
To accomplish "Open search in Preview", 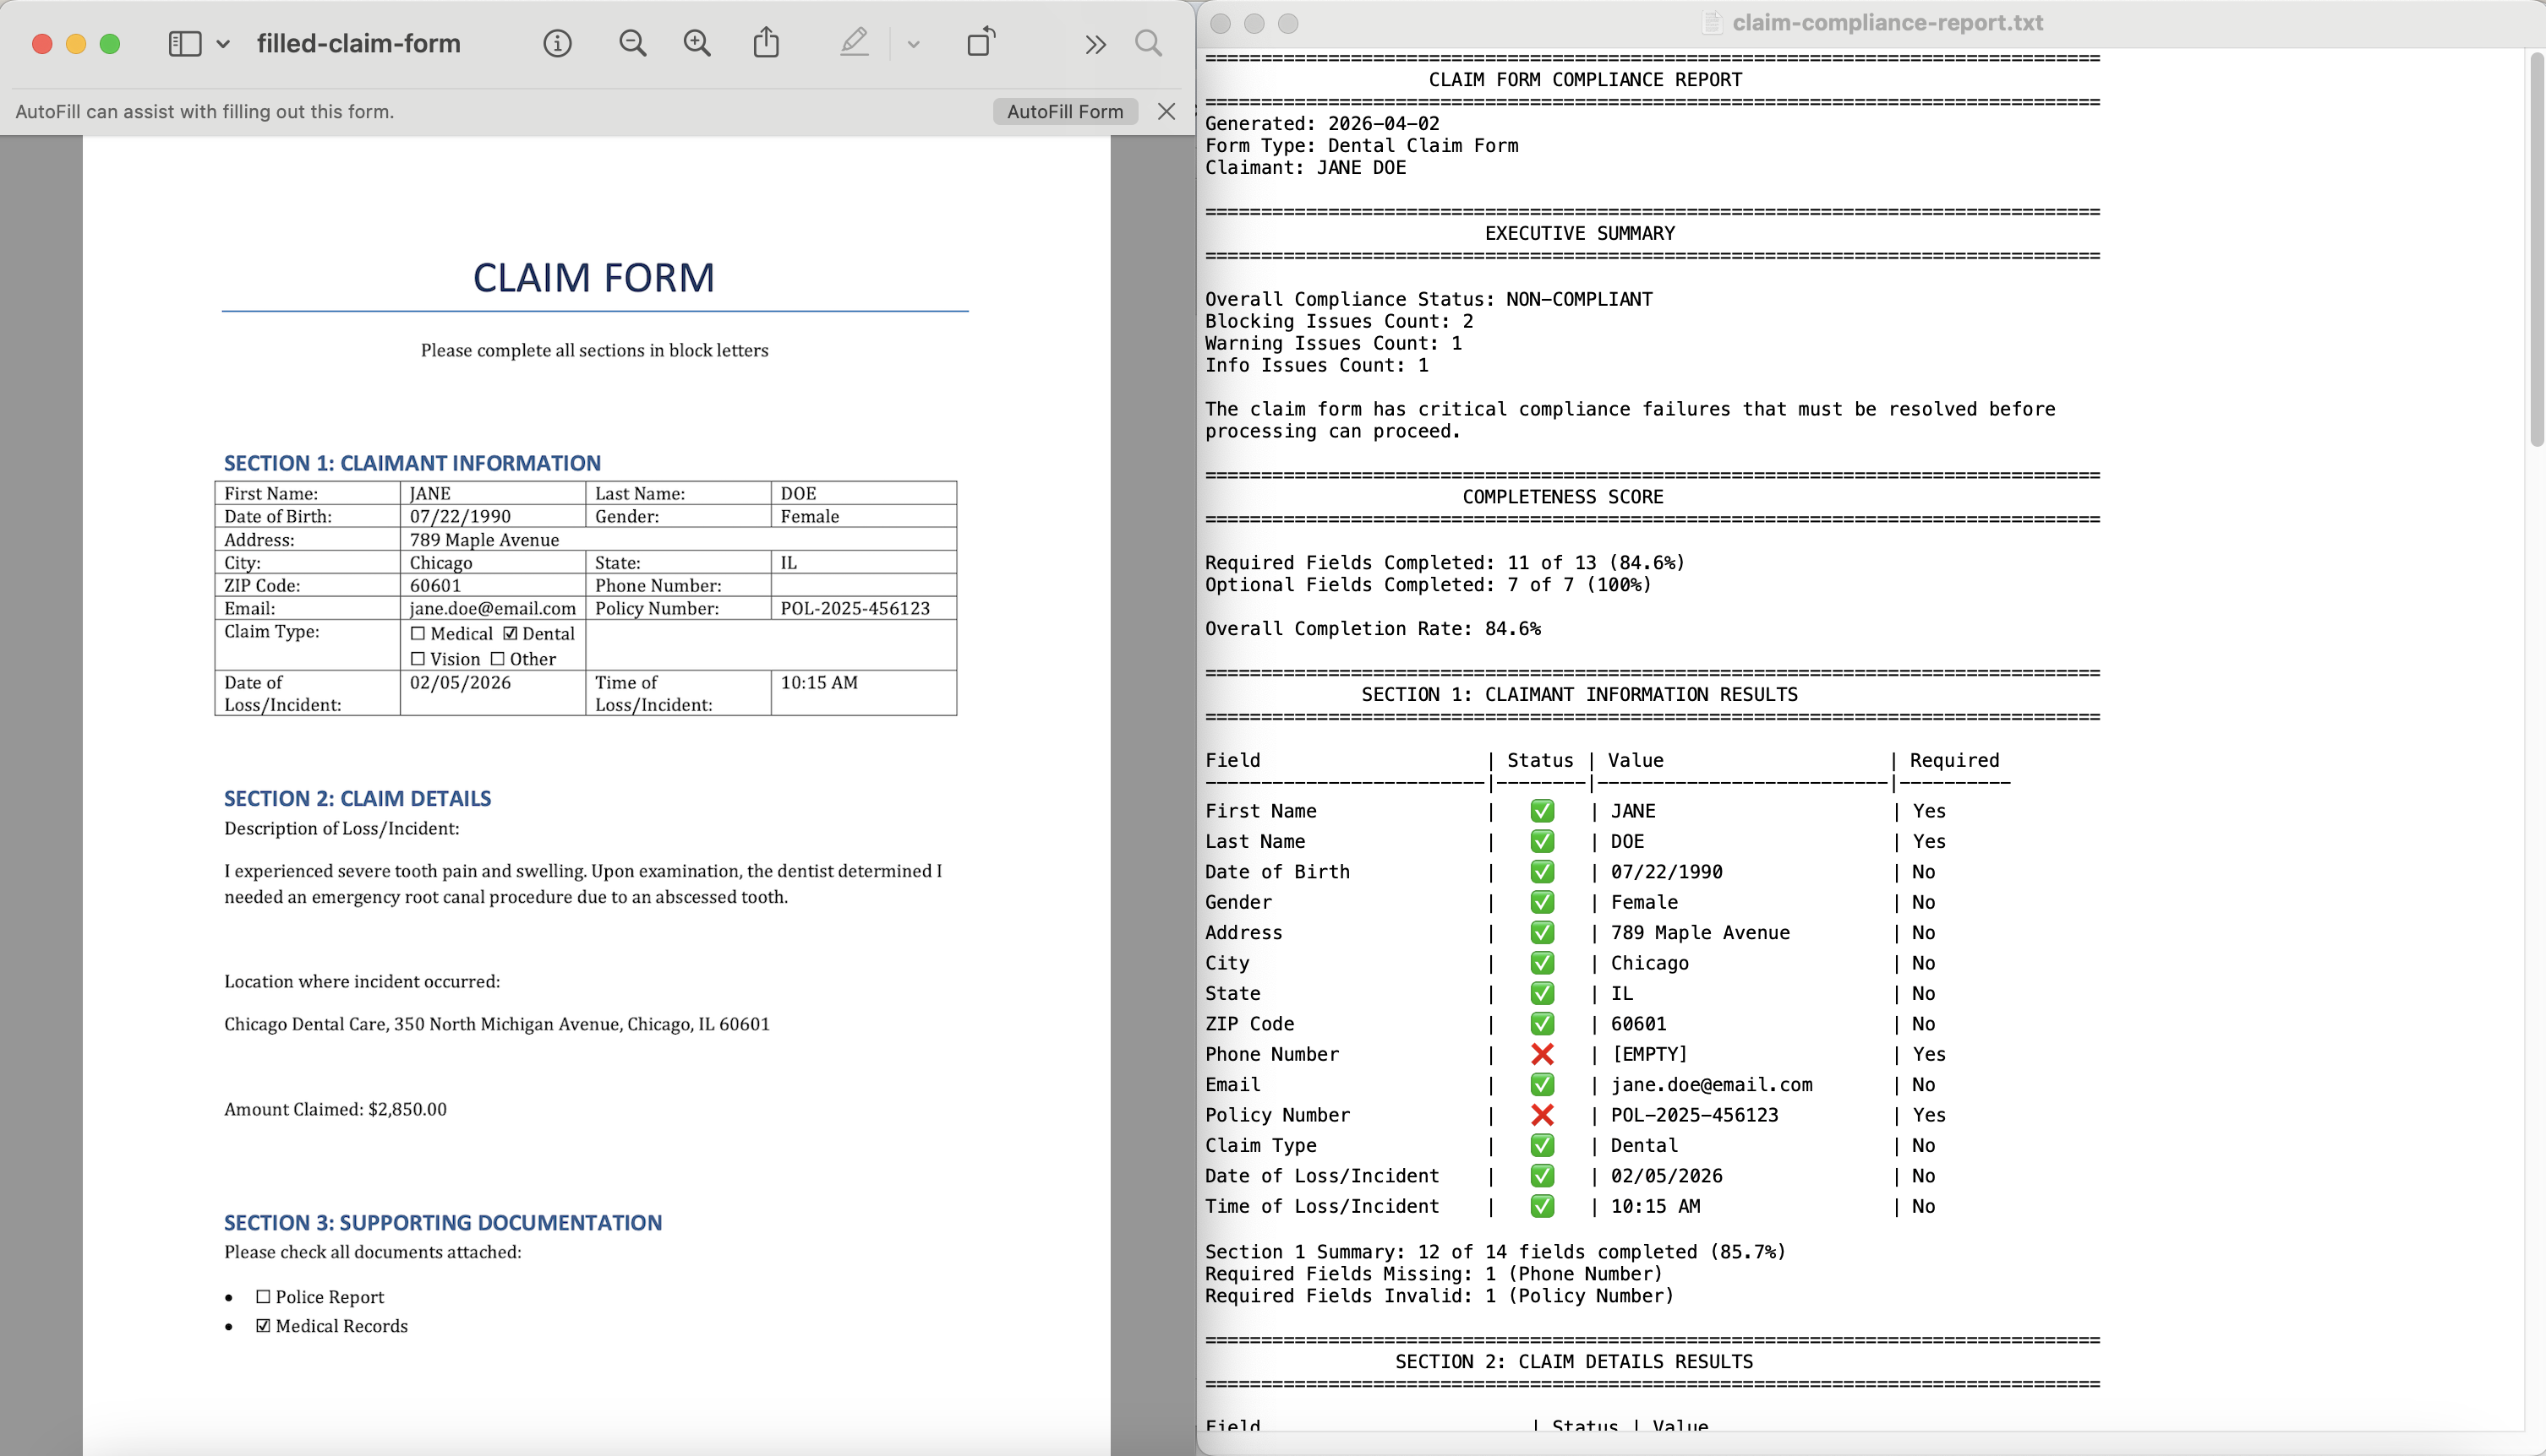I will 1148,44.
